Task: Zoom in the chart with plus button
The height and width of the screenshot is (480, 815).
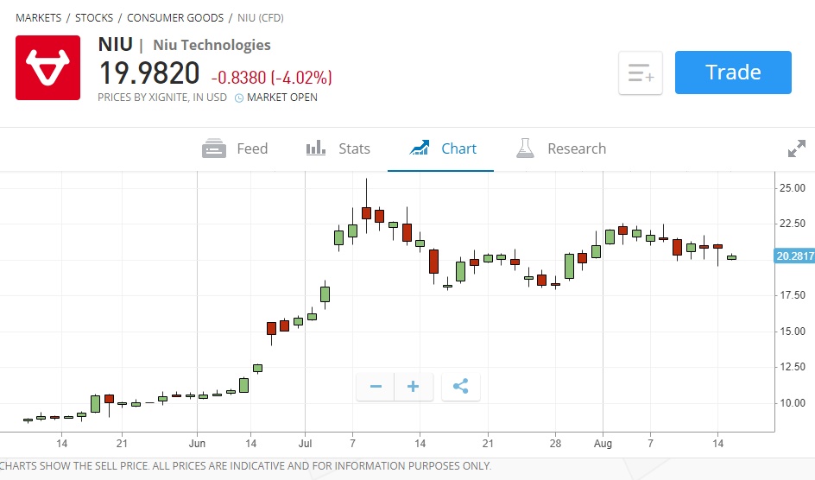Action: click(414, 387)
